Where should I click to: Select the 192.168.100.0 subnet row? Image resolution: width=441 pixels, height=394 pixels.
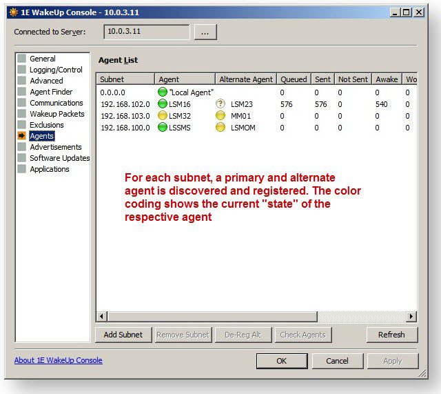256,128
